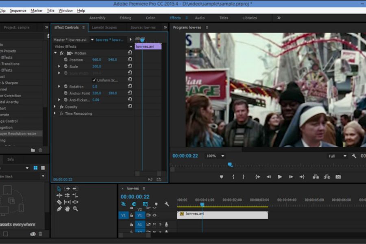Toggle Snap in the timeline
This screenshot has height=244, width=366.
[123, 204]
